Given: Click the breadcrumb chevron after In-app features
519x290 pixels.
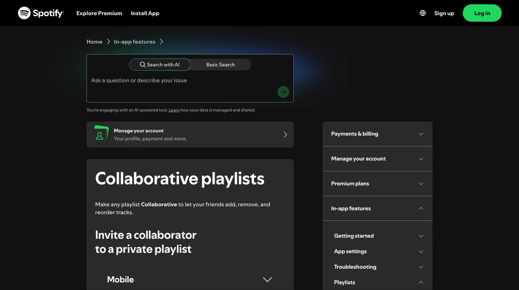Looking at the screenshot, I should [x=161, y=42].
